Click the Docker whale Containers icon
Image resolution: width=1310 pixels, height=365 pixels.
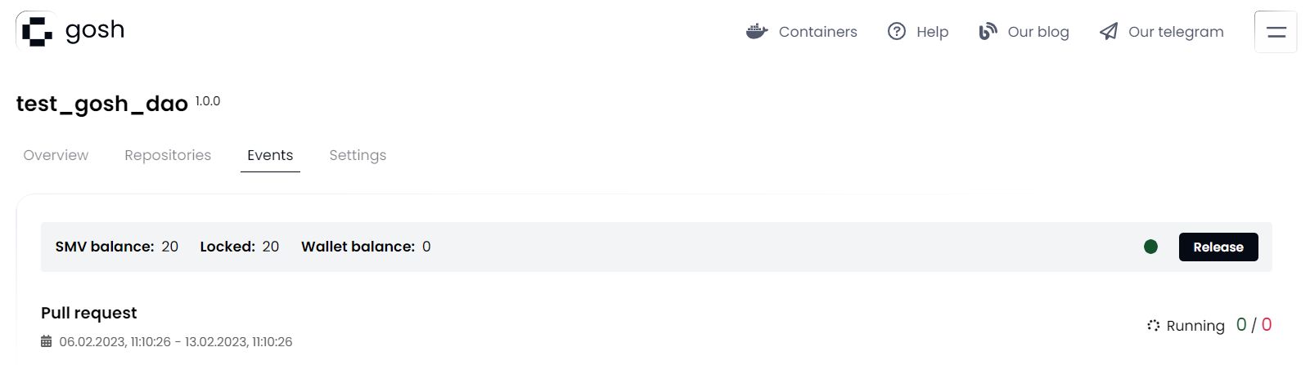757,32
